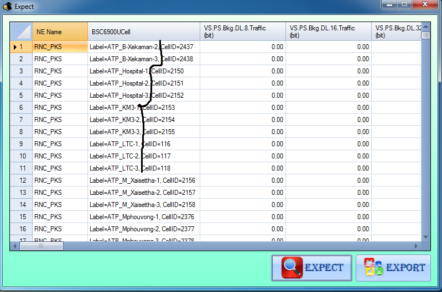Minimize the Expect window
Image resolution: width=442 pixels, height=292 pixels.
tap(389, 4)
